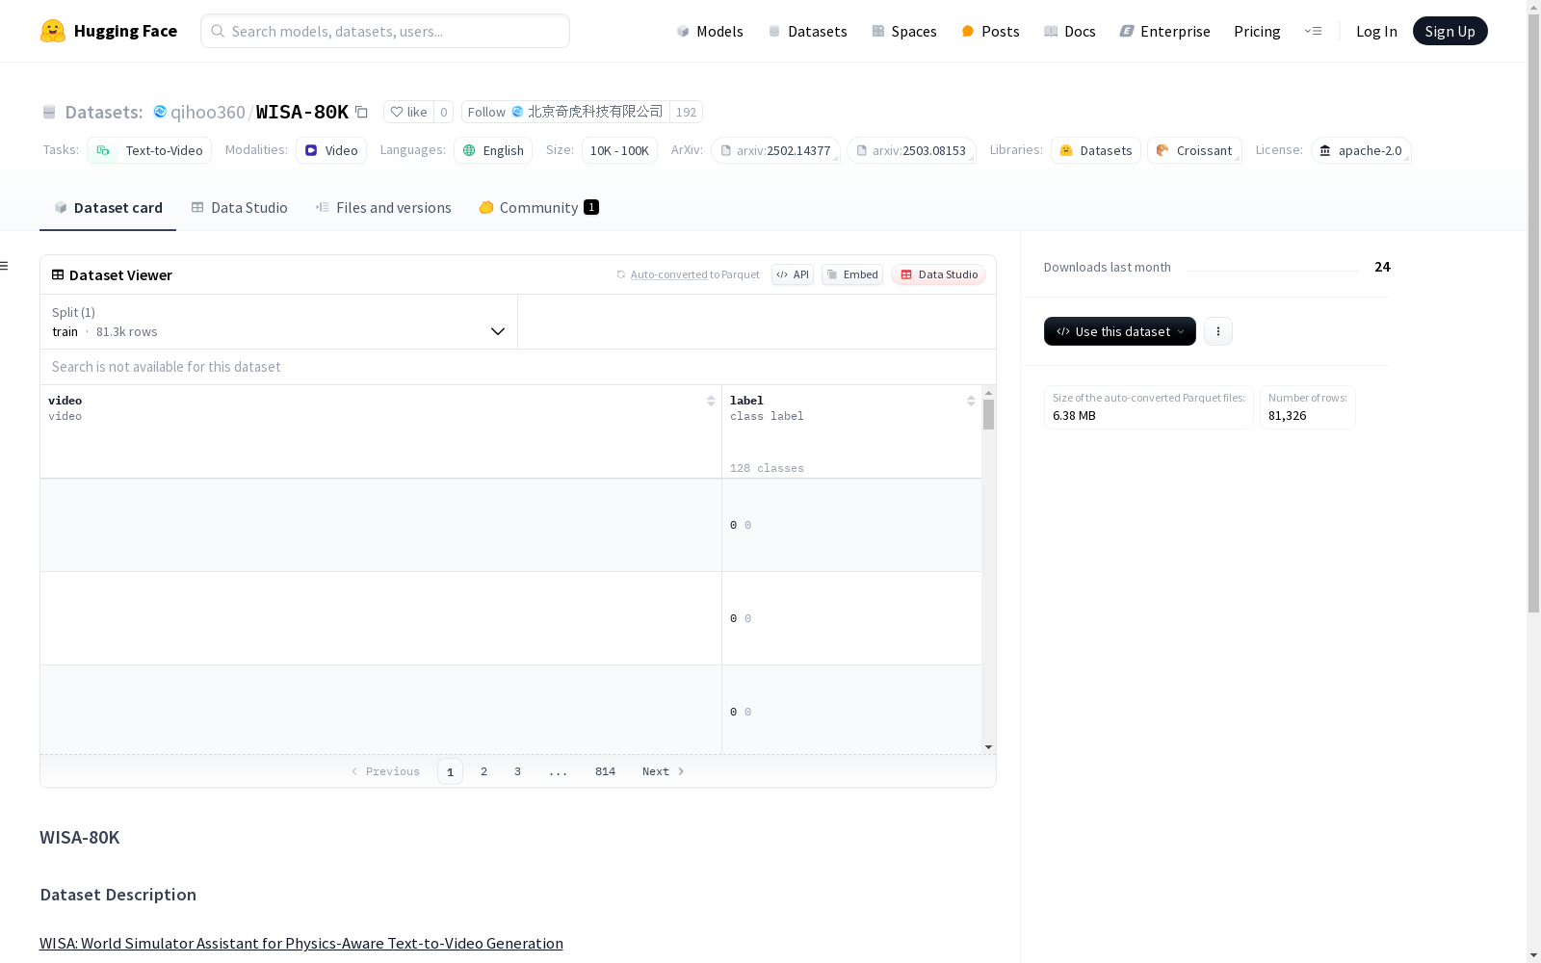Go to page 2 of viewer
The width and height of the screenshot is (1541, 963).
coord(483,771)
